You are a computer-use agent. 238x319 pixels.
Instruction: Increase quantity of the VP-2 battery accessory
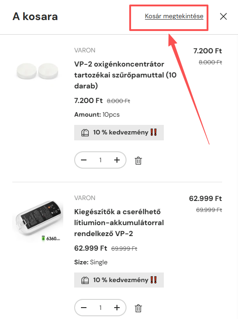[117, 308]
